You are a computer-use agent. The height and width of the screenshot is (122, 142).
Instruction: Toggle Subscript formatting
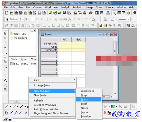pyautogui.click(x=56, y=19)
